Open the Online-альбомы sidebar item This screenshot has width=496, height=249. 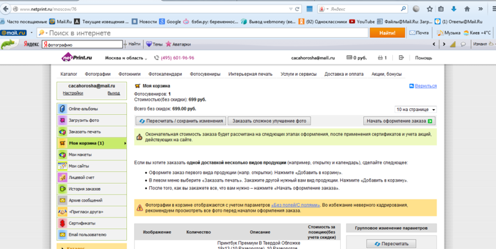(x=91, y=108)
